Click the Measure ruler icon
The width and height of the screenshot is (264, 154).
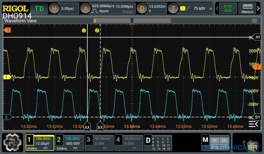(x=247, y=8)
